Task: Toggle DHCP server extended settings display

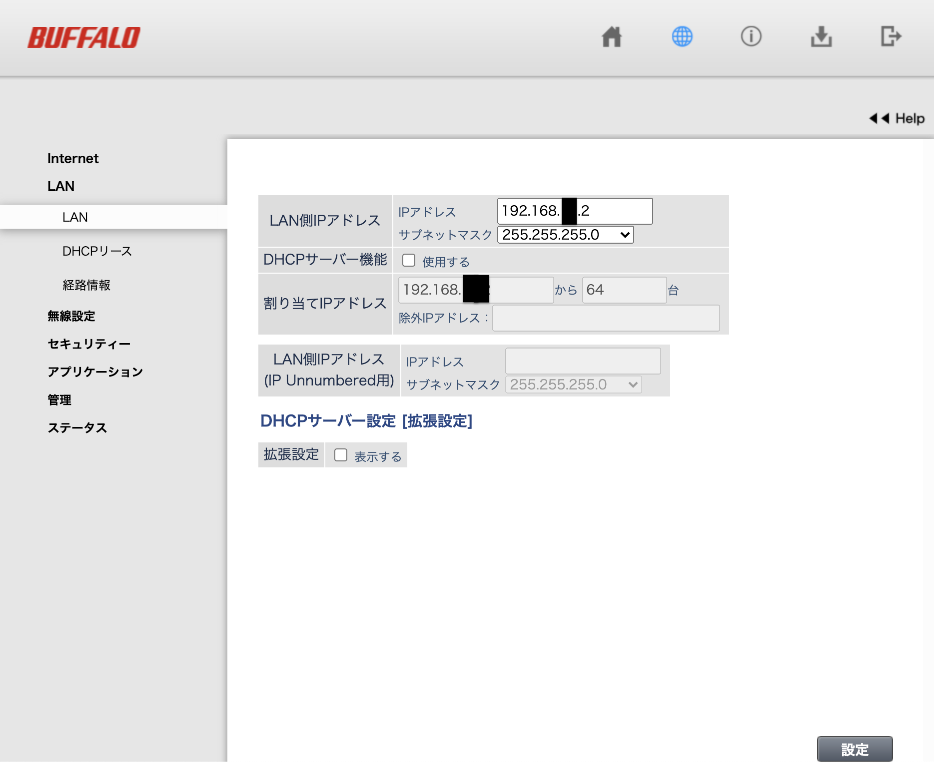Action: tap(340, 454)
